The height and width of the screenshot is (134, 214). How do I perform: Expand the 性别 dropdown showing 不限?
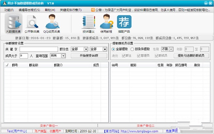pos(171,49)
